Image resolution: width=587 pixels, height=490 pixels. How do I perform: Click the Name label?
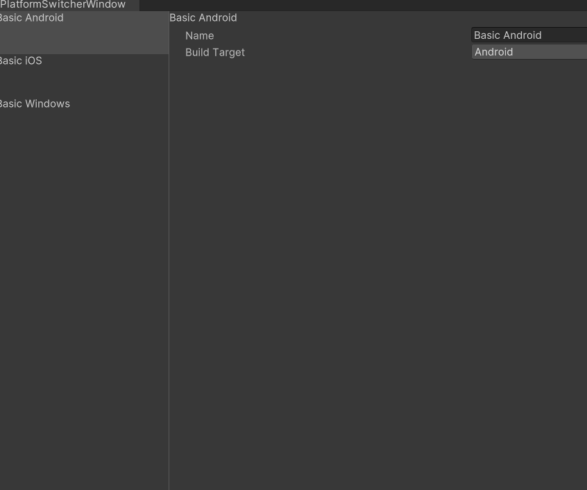pyautogui.click(x=200, y=36)
